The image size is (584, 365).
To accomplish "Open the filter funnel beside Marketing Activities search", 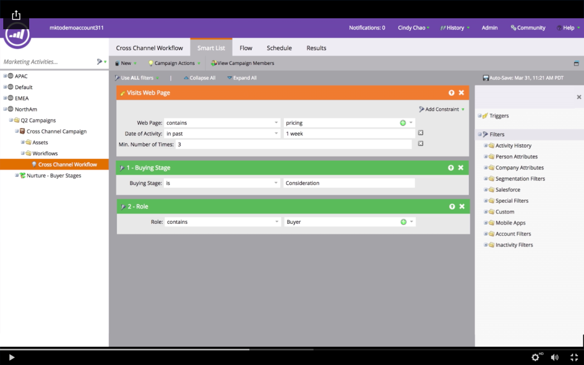I will 99,62.
